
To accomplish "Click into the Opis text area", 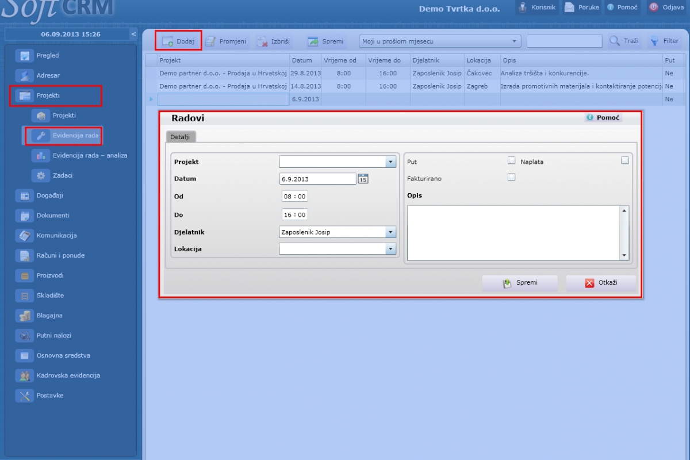I will [x=513, y=233].
